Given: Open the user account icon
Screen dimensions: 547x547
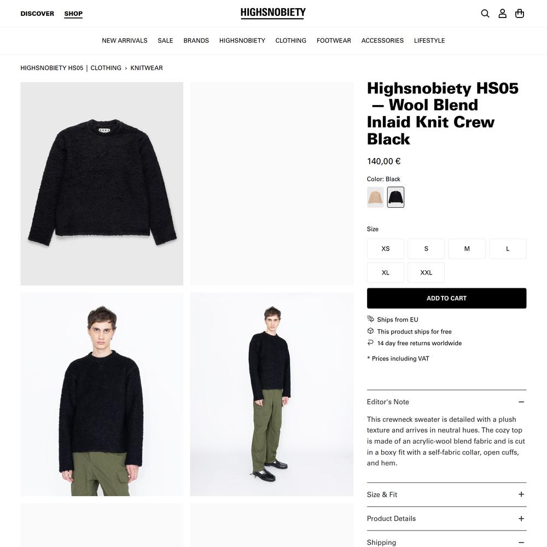Looking at the screenshot, I should point(502,14).
